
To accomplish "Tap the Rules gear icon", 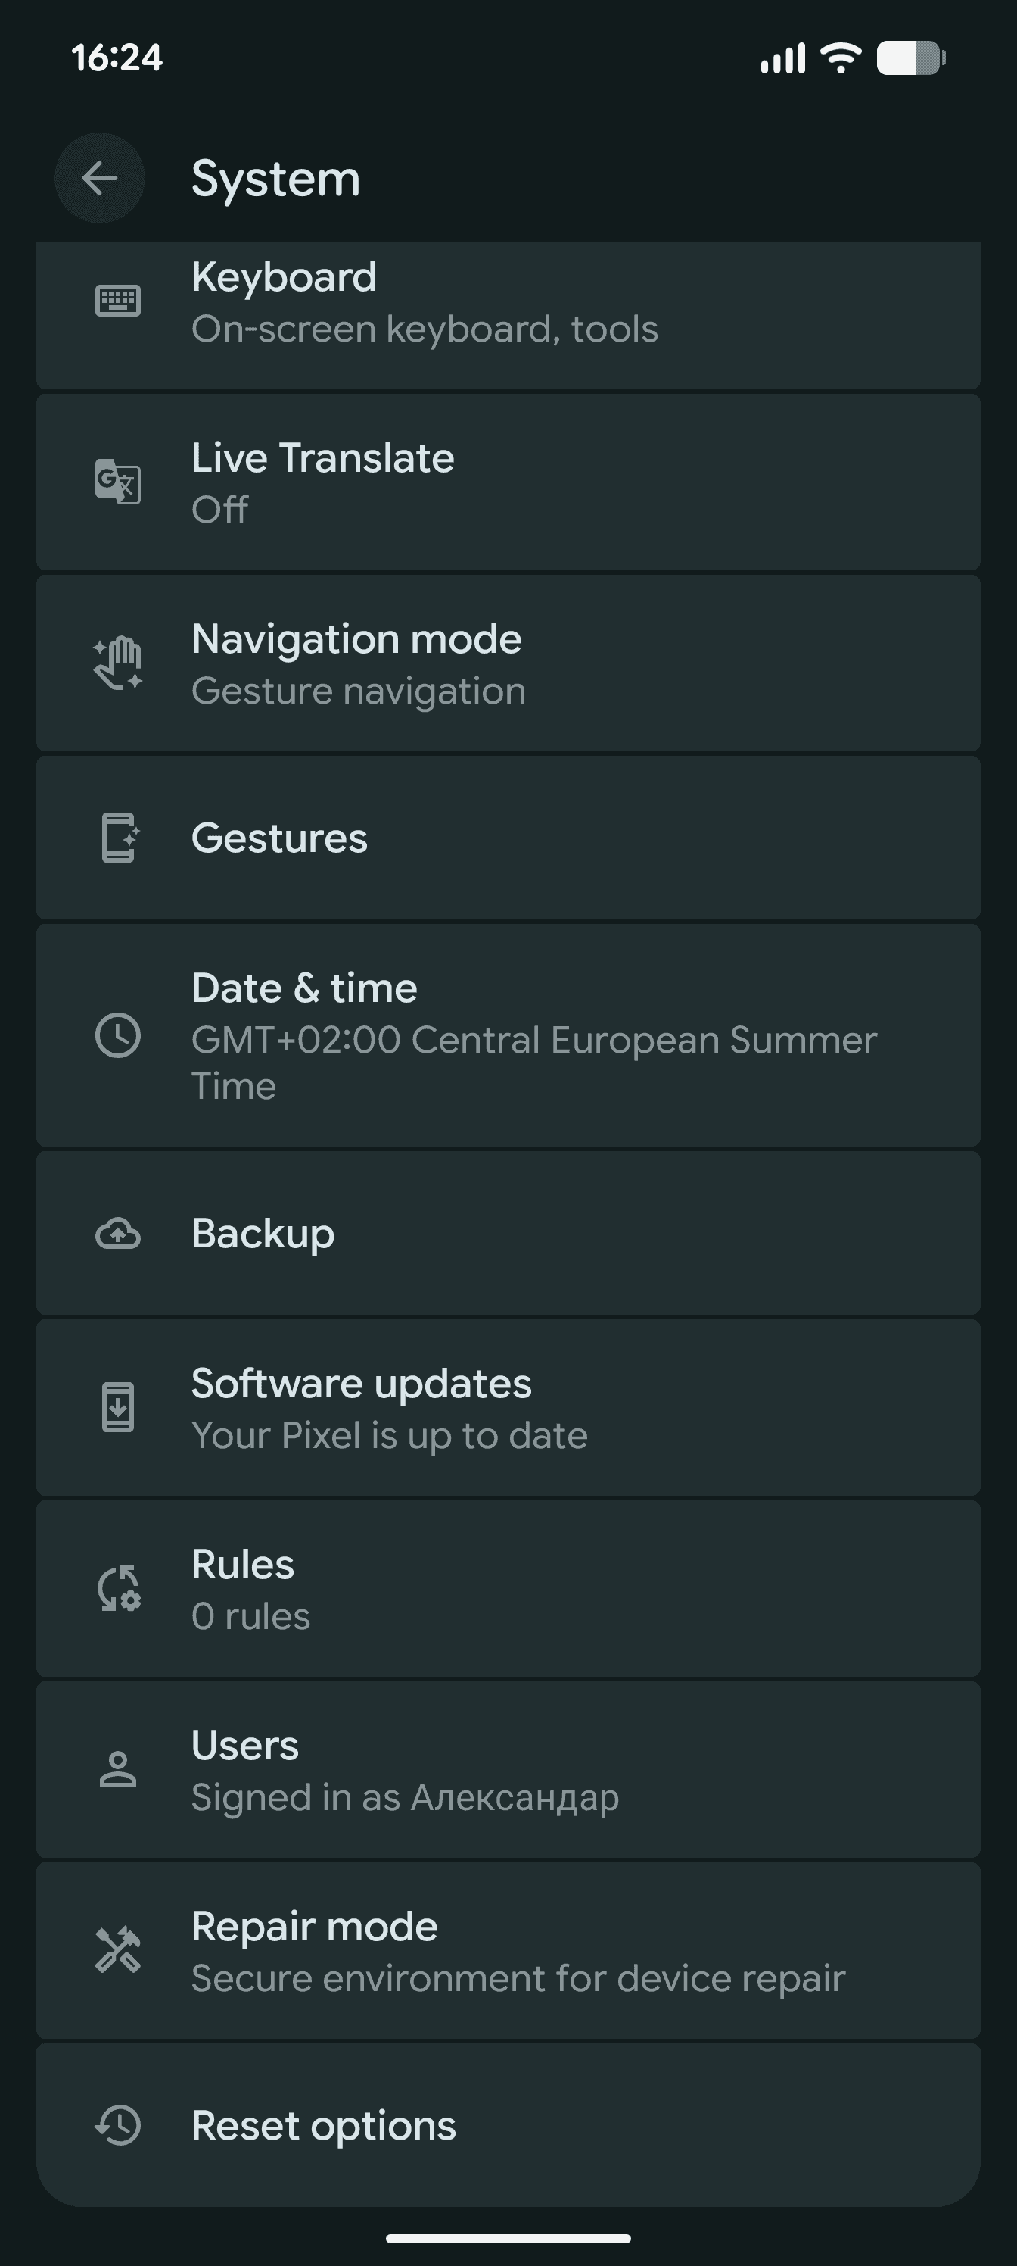I will (118, 1589).
